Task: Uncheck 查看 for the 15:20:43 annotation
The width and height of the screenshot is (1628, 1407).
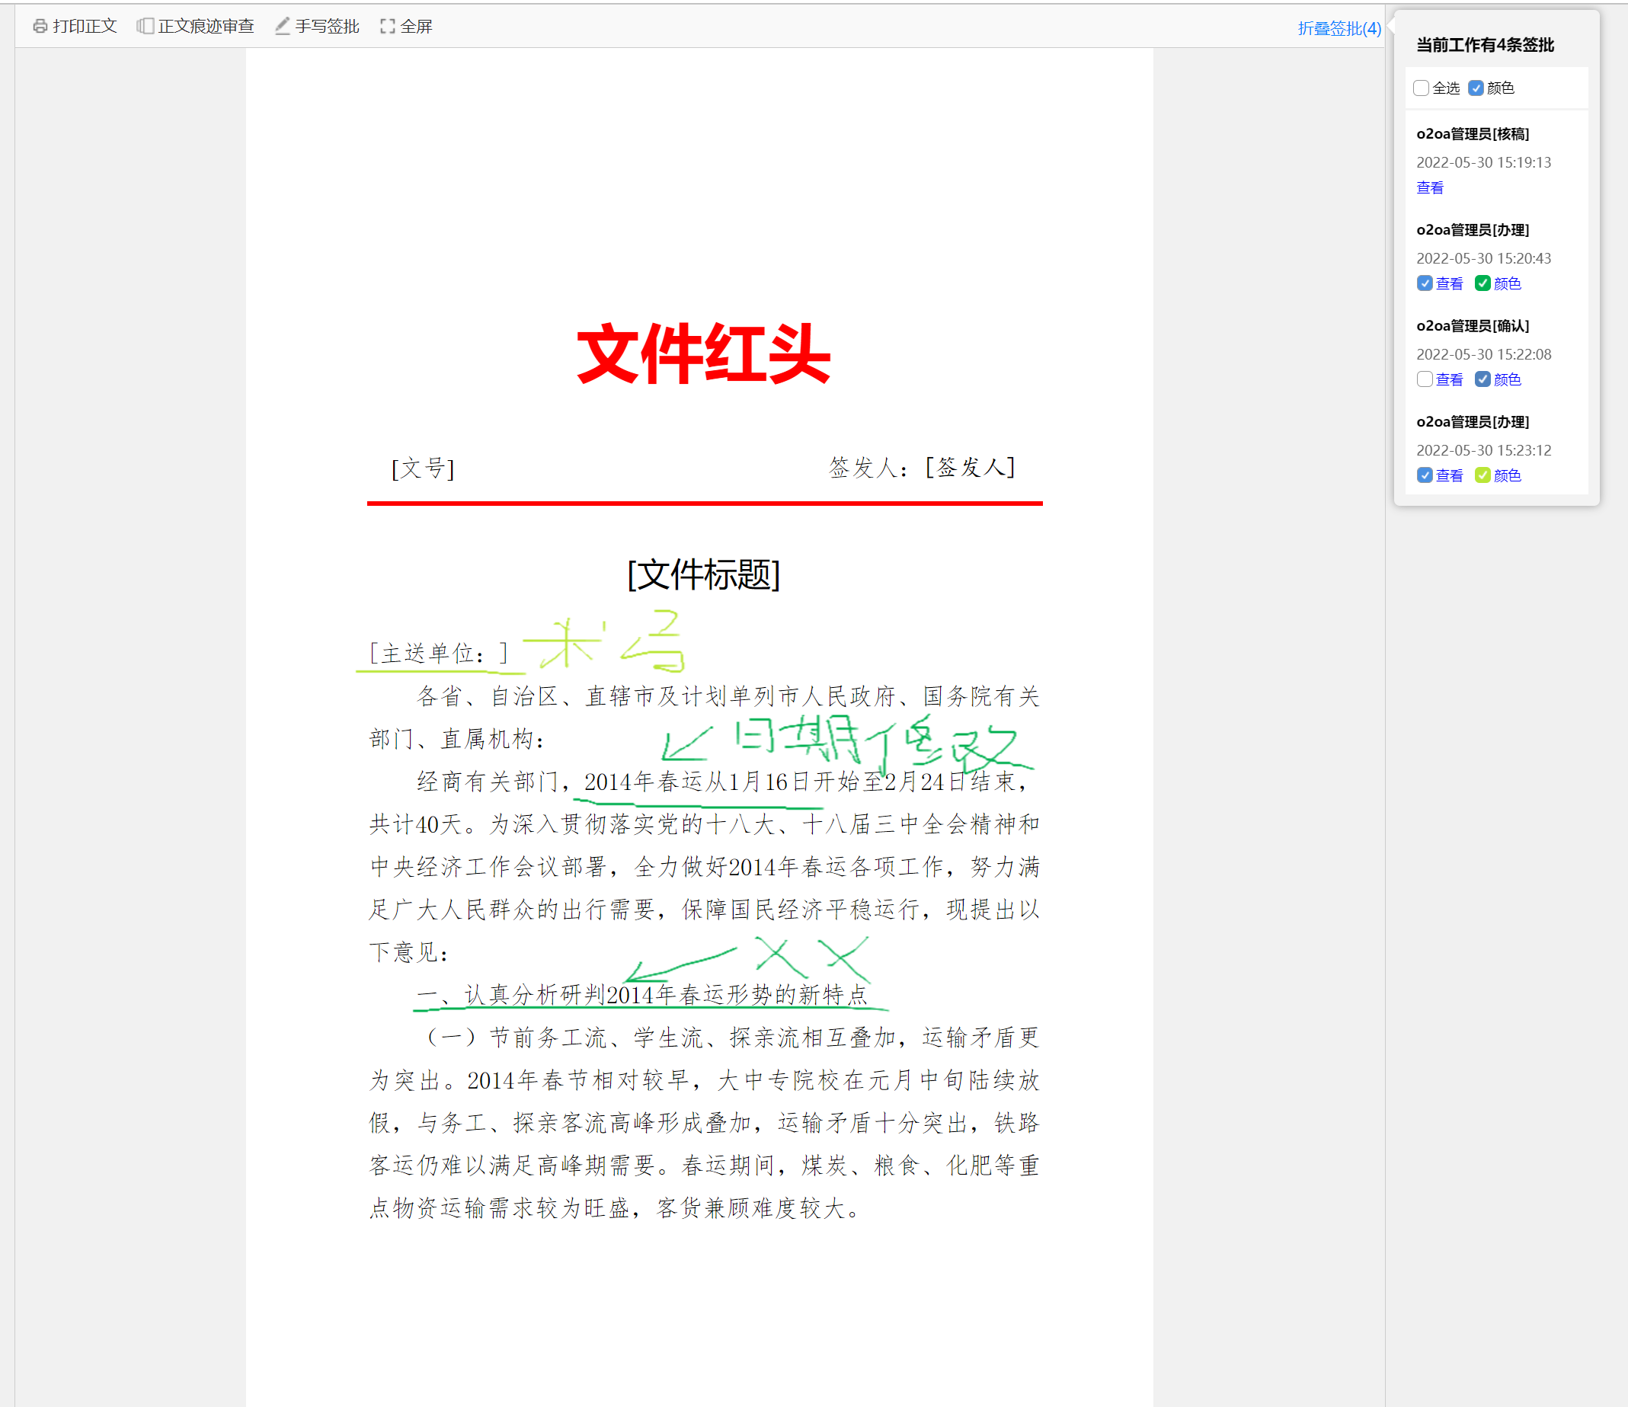Action: [1425, 283]
